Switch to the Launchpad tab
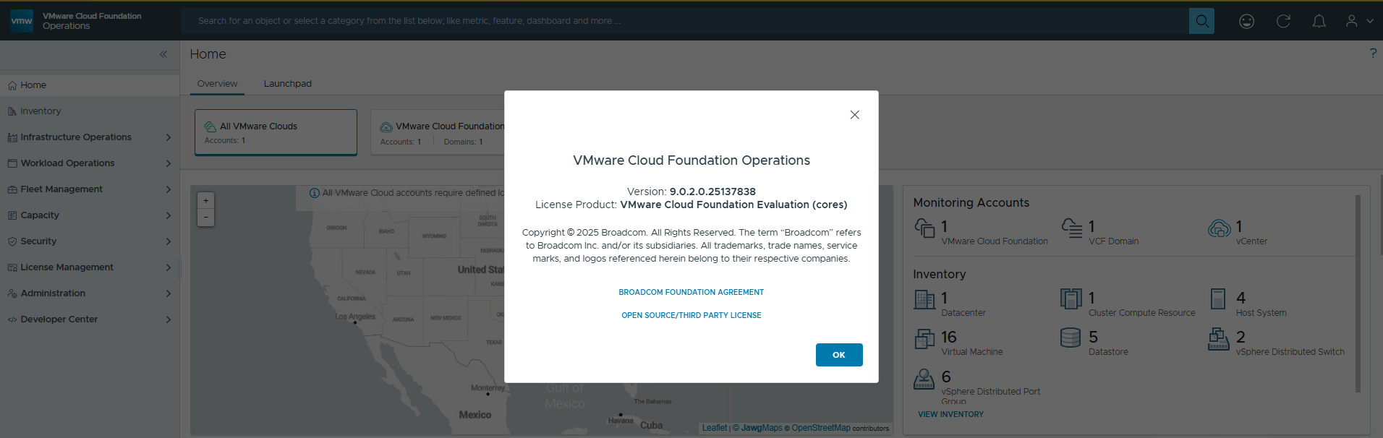This screenshot has width=1383, height=438. click(287, 84)
